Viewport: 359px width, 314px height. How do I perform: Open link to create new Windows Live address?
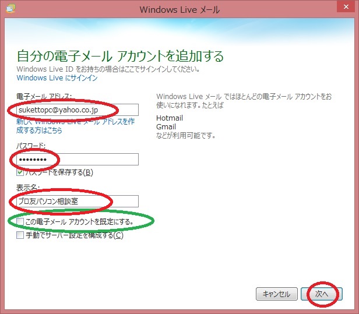75,126
